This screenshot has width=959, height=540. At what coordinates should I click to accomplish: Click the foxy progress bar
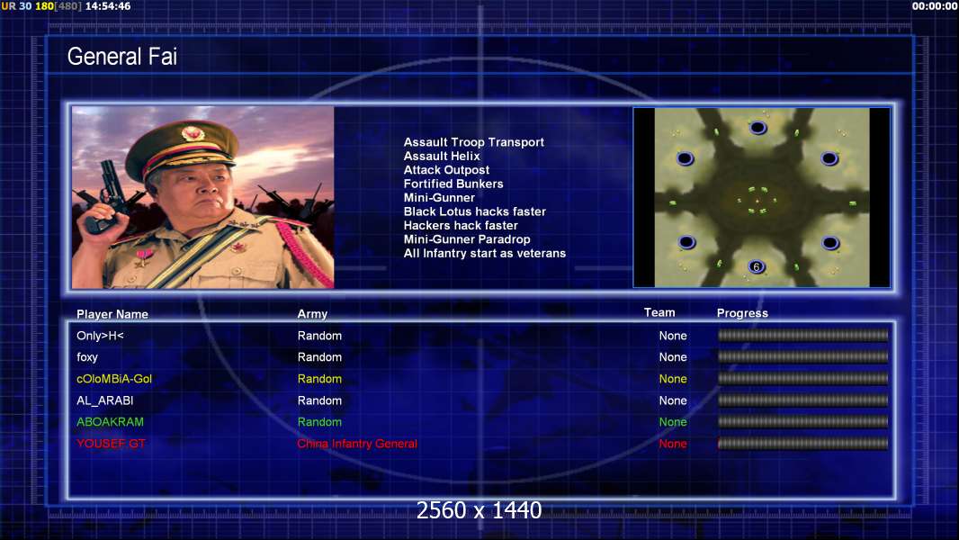point(803,356)
